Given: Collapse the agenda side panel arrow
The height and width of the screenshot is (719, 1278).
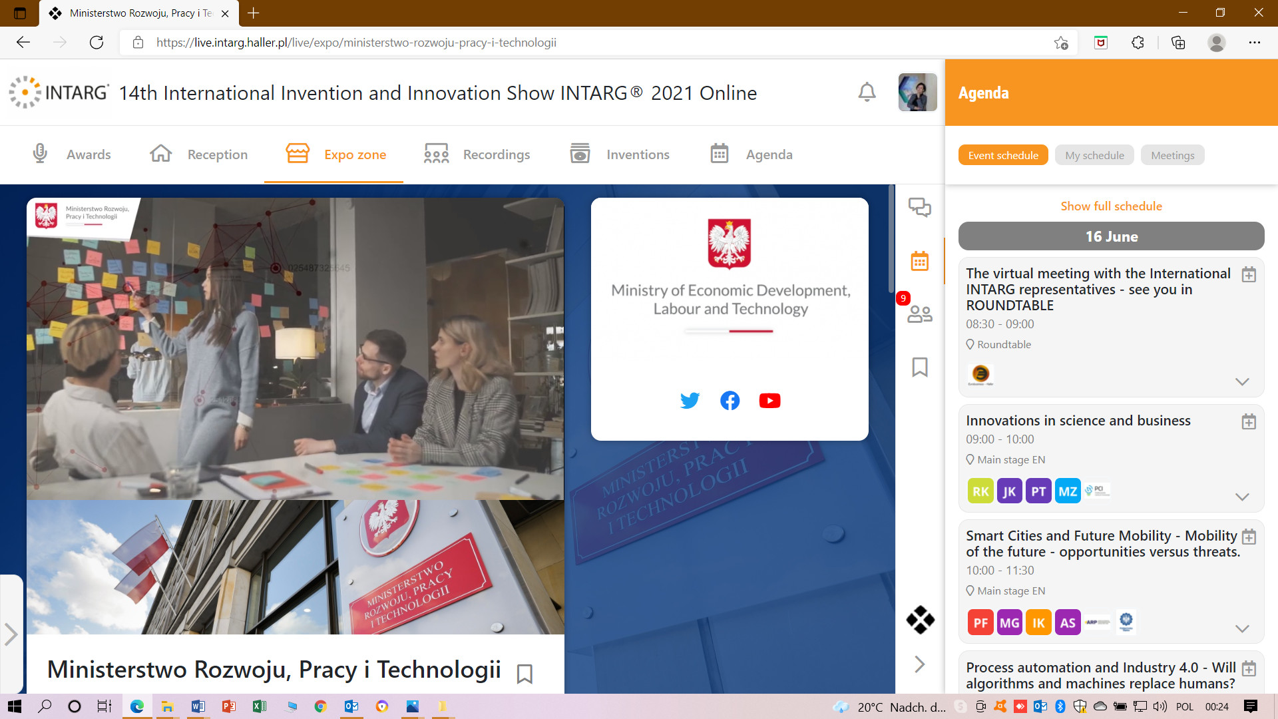Looking at the screenshot, I should 920,664.
